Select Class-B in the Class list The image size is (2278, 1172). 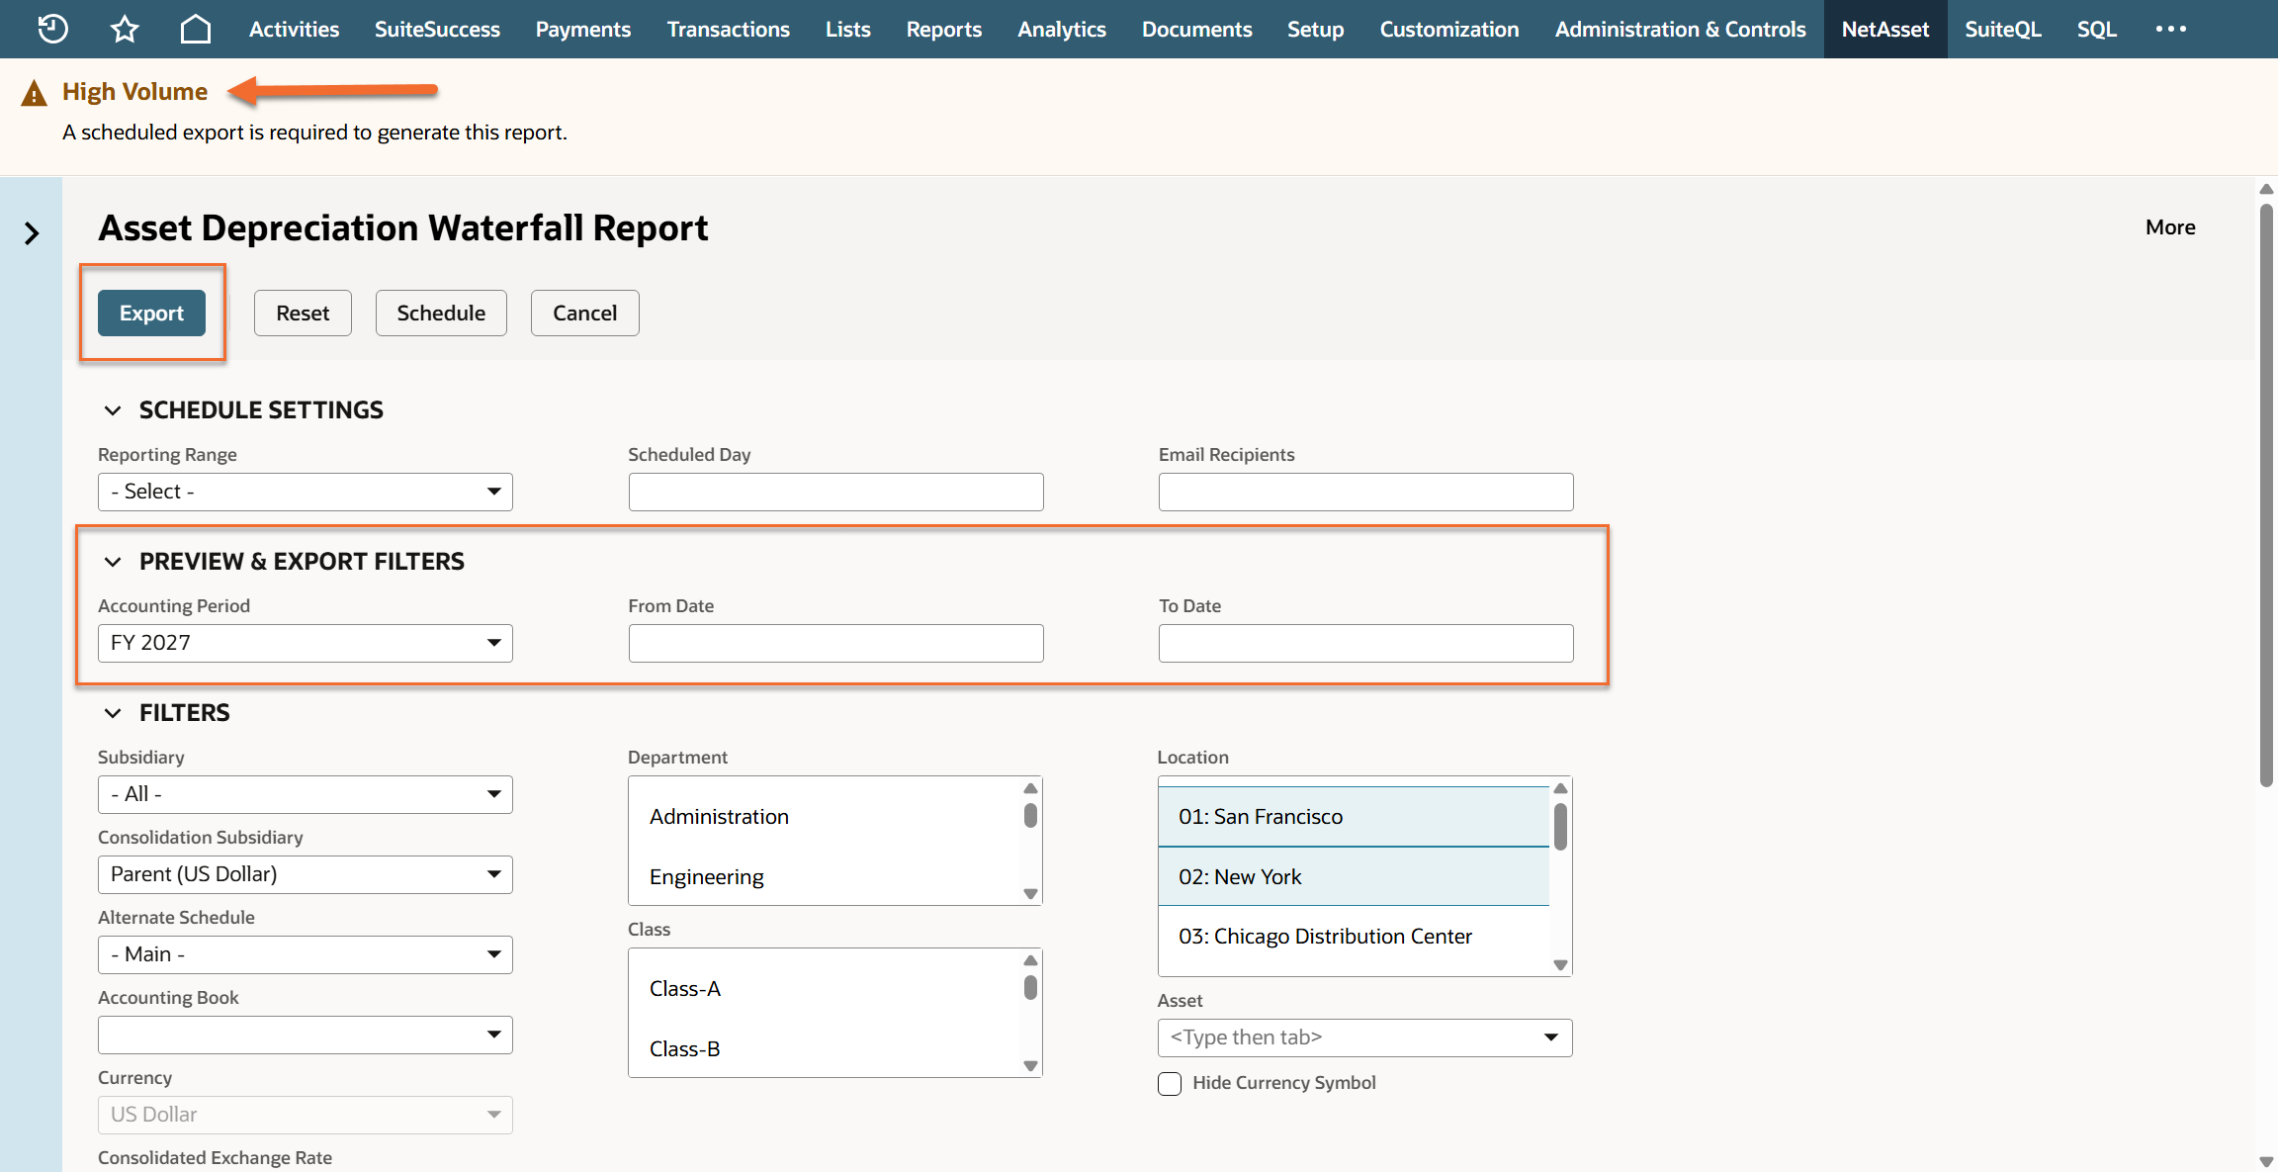[x=824, y=1049]
